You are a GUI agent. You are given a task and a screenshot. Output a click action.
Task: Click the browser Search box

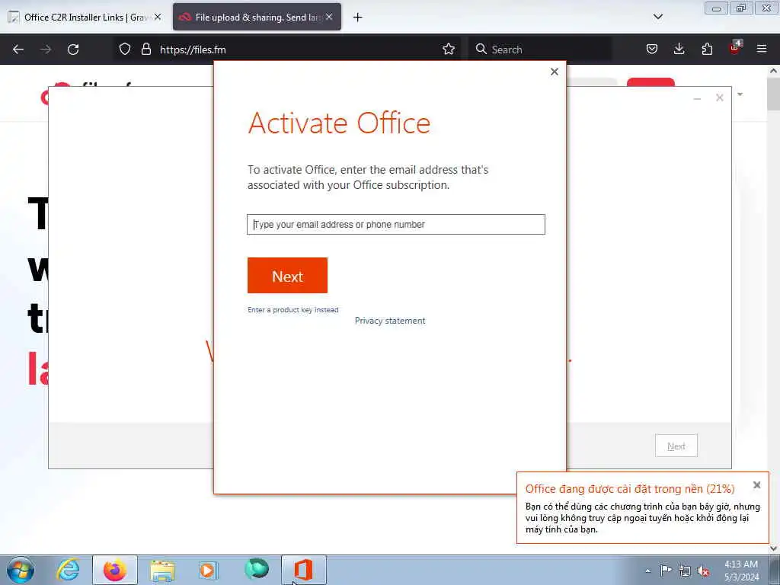(x=540, y=50)
